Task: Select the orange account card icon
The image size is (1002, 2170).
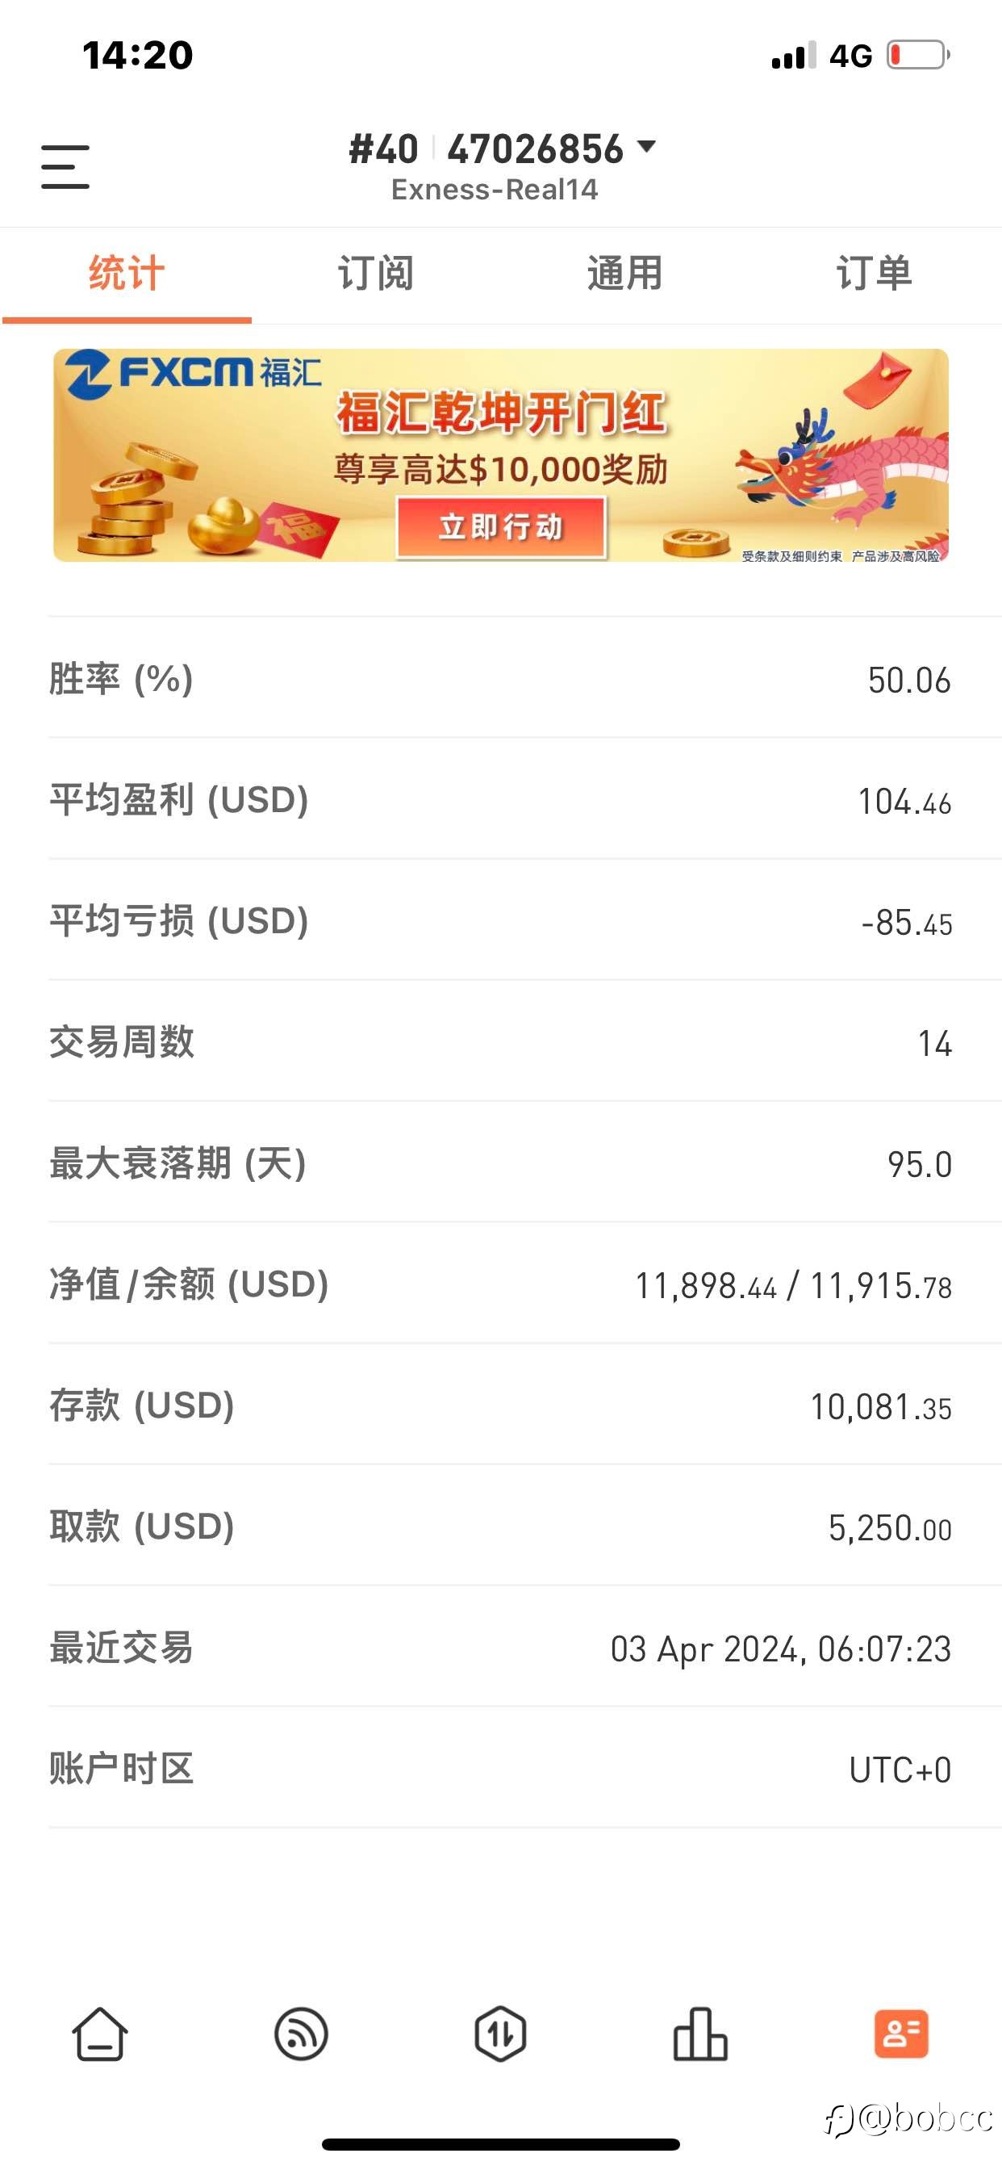Action: point(901,2034)
